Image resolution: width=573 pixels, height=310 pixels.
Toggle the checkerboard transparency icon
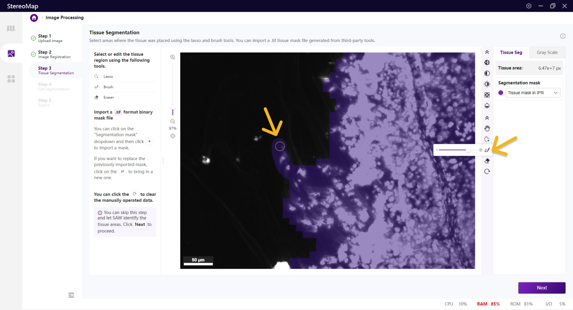click(x=487, y=95)
